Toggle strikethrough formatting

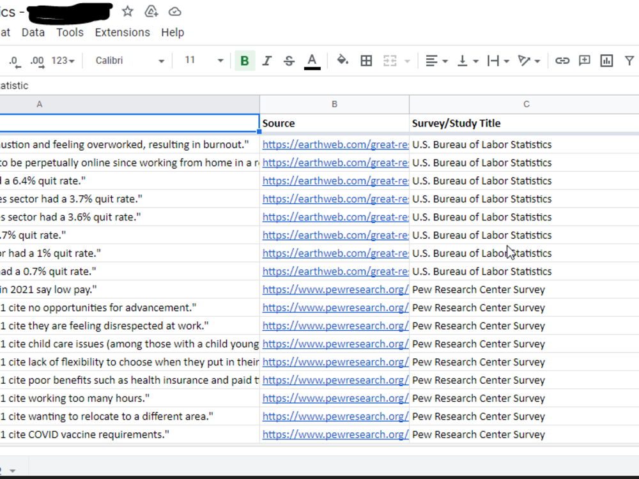(x=289, y=61)
